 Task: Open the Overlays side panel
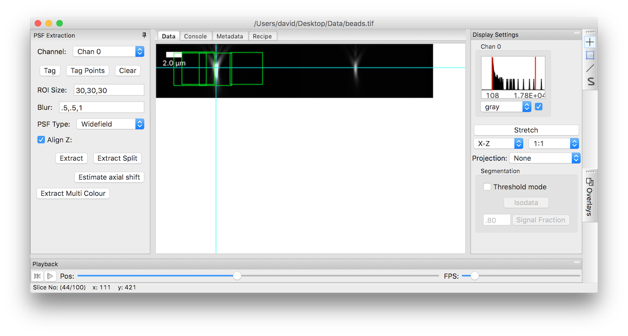589,196
